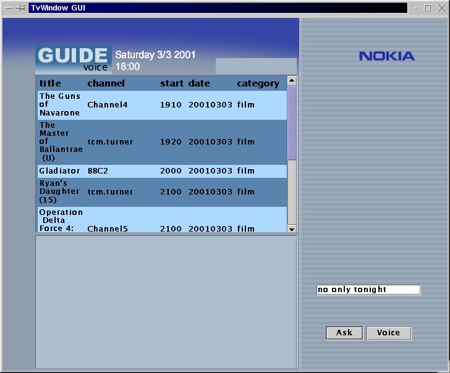The width and height of the screenshot is (450, 373).
Task: Click 'BBC2' channel cell
Action: (x=98, y=171)
